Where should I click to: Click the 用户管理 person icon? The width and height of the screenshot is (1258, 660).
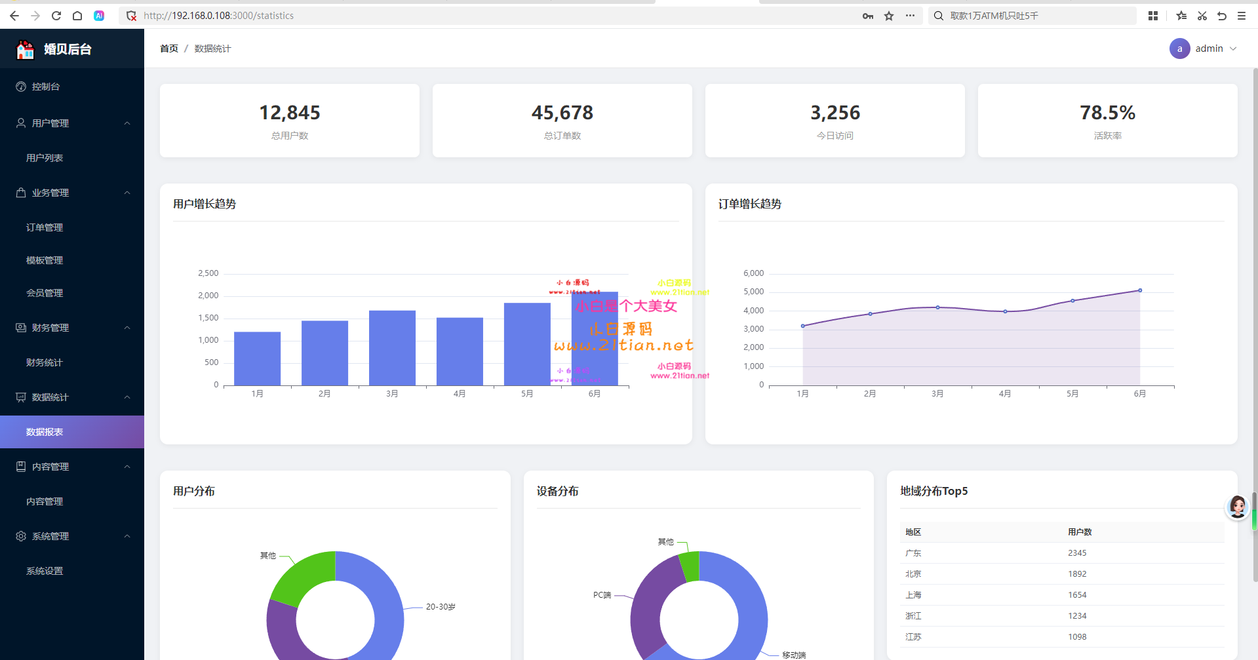pos(21,123)
